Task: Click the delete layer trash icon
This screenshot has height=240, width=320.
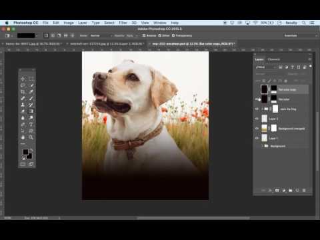Action: [x=304, y=191]
